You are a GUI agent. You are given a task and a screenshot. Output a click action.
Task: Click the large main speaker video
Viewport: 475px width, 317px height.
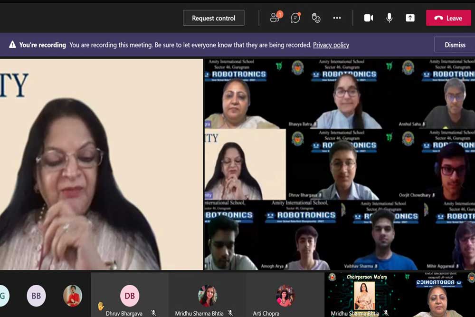click(x=101, y=164)
